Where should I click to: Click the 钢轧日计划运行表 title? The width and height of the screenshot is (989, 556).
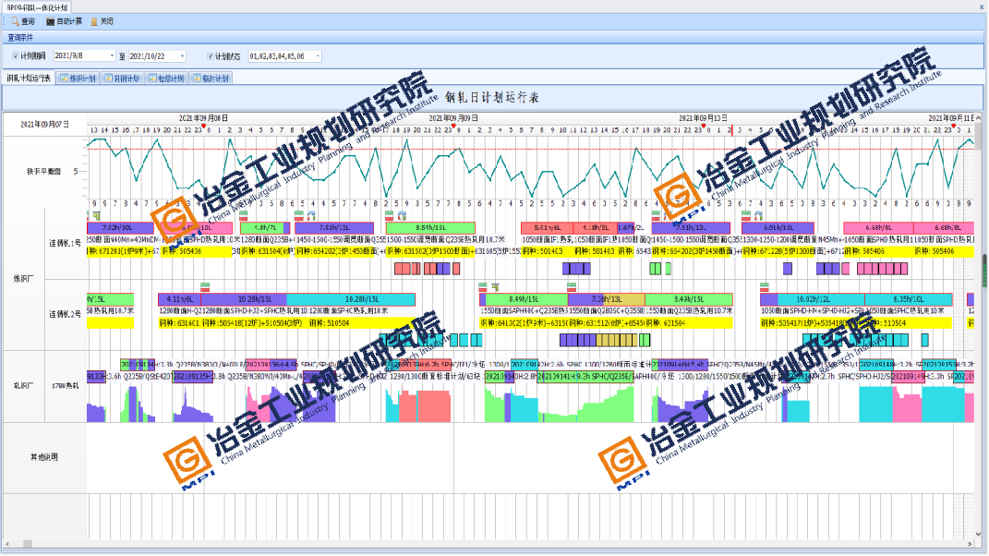[492, 98]
